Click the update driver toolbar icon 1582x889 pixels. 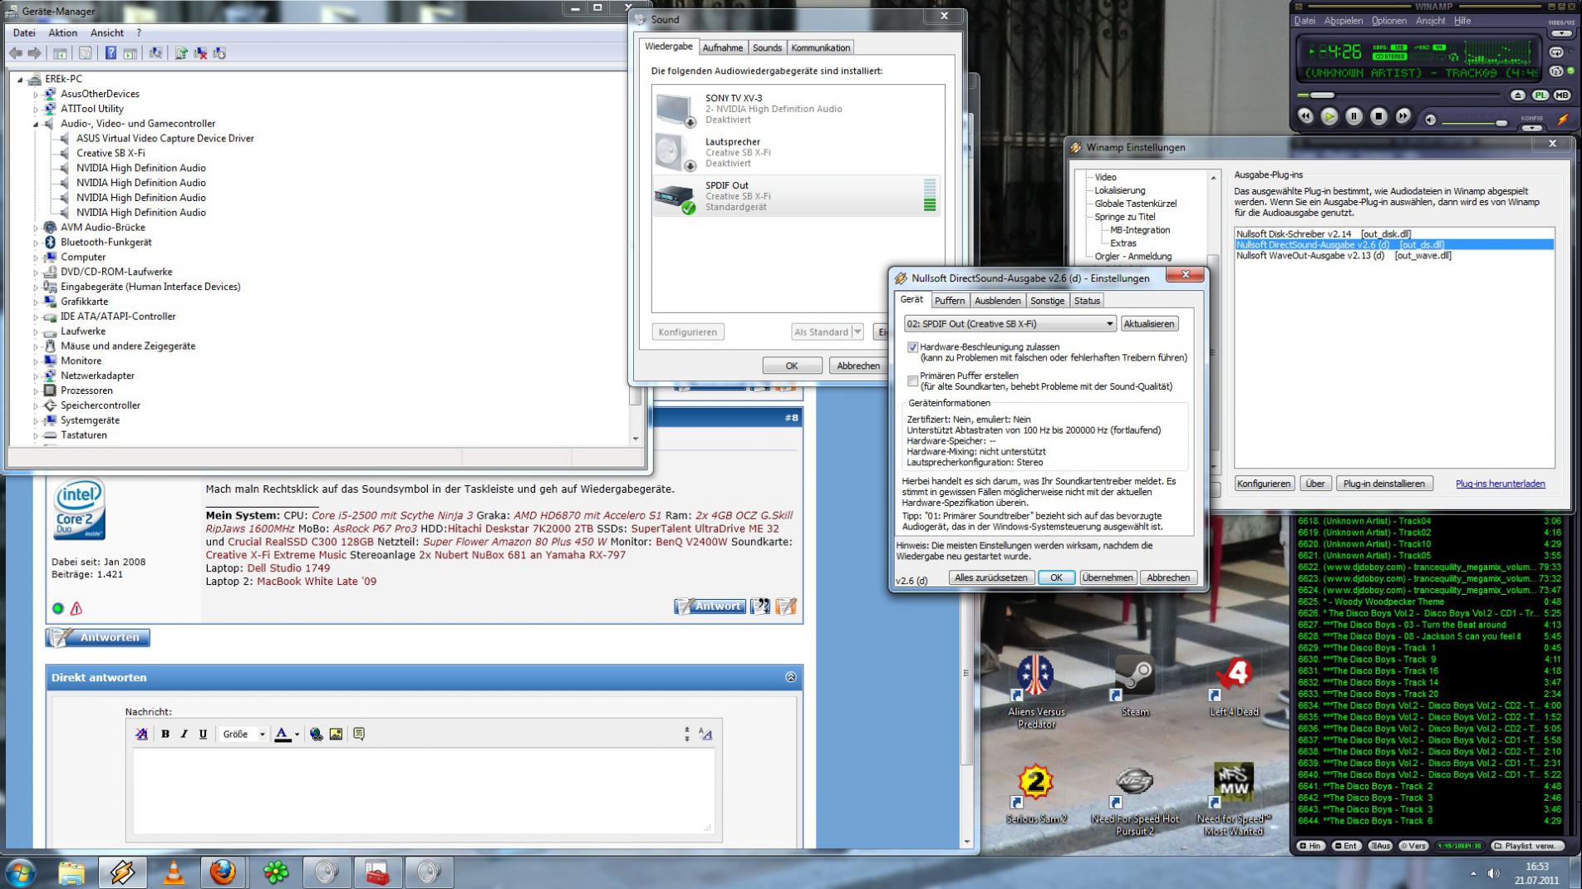point(180,53)
